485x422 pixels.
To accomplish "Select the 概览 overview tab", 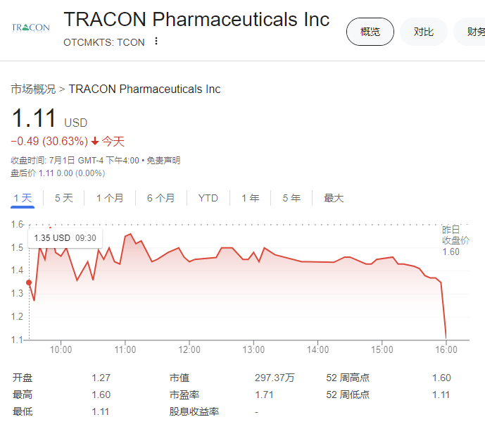I will [x=370, y=32].
